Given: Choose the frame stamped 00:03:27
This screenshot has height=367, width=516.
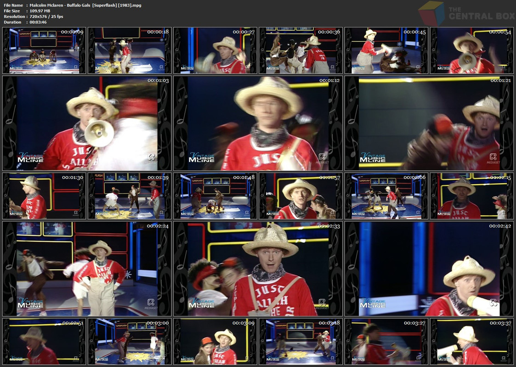Looking at the screenshot, I should tap(386, 341).
